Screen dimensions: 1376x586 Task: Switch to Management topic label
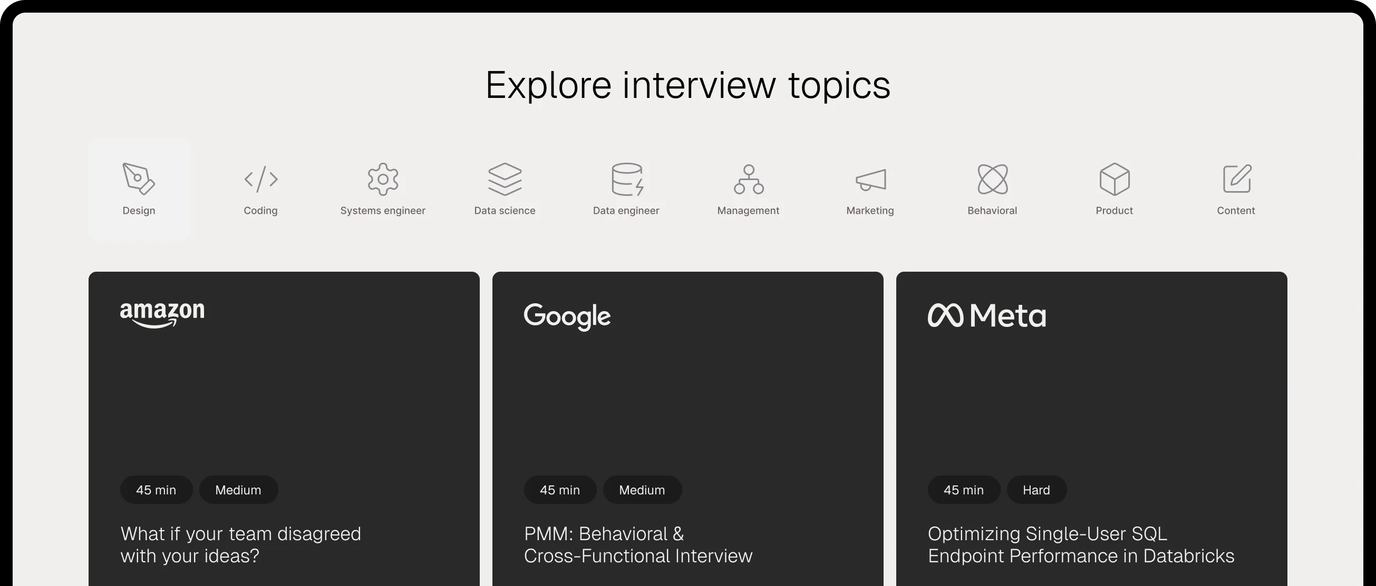pos(748,211)
